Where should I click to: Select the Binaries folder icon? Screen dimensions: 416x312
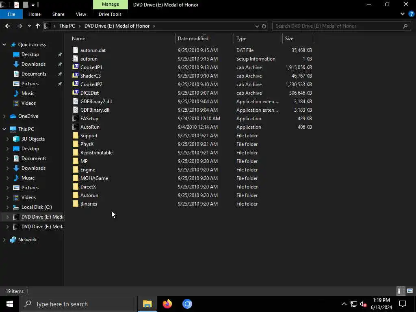click(x=76, y=204)
